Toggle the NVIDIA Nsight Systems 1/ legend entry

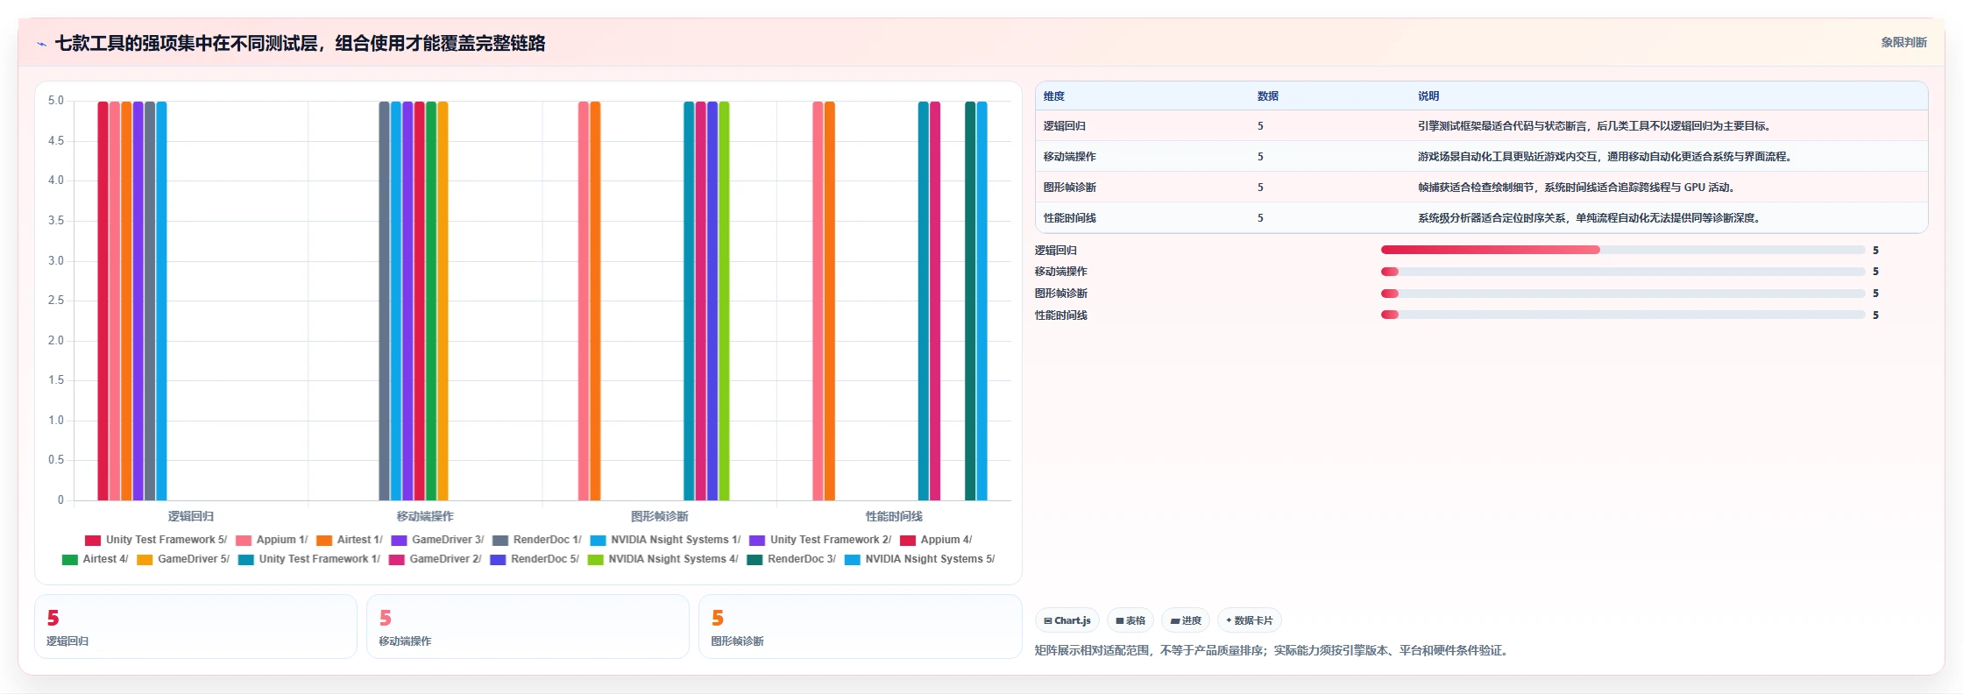(x=665, y=540)
